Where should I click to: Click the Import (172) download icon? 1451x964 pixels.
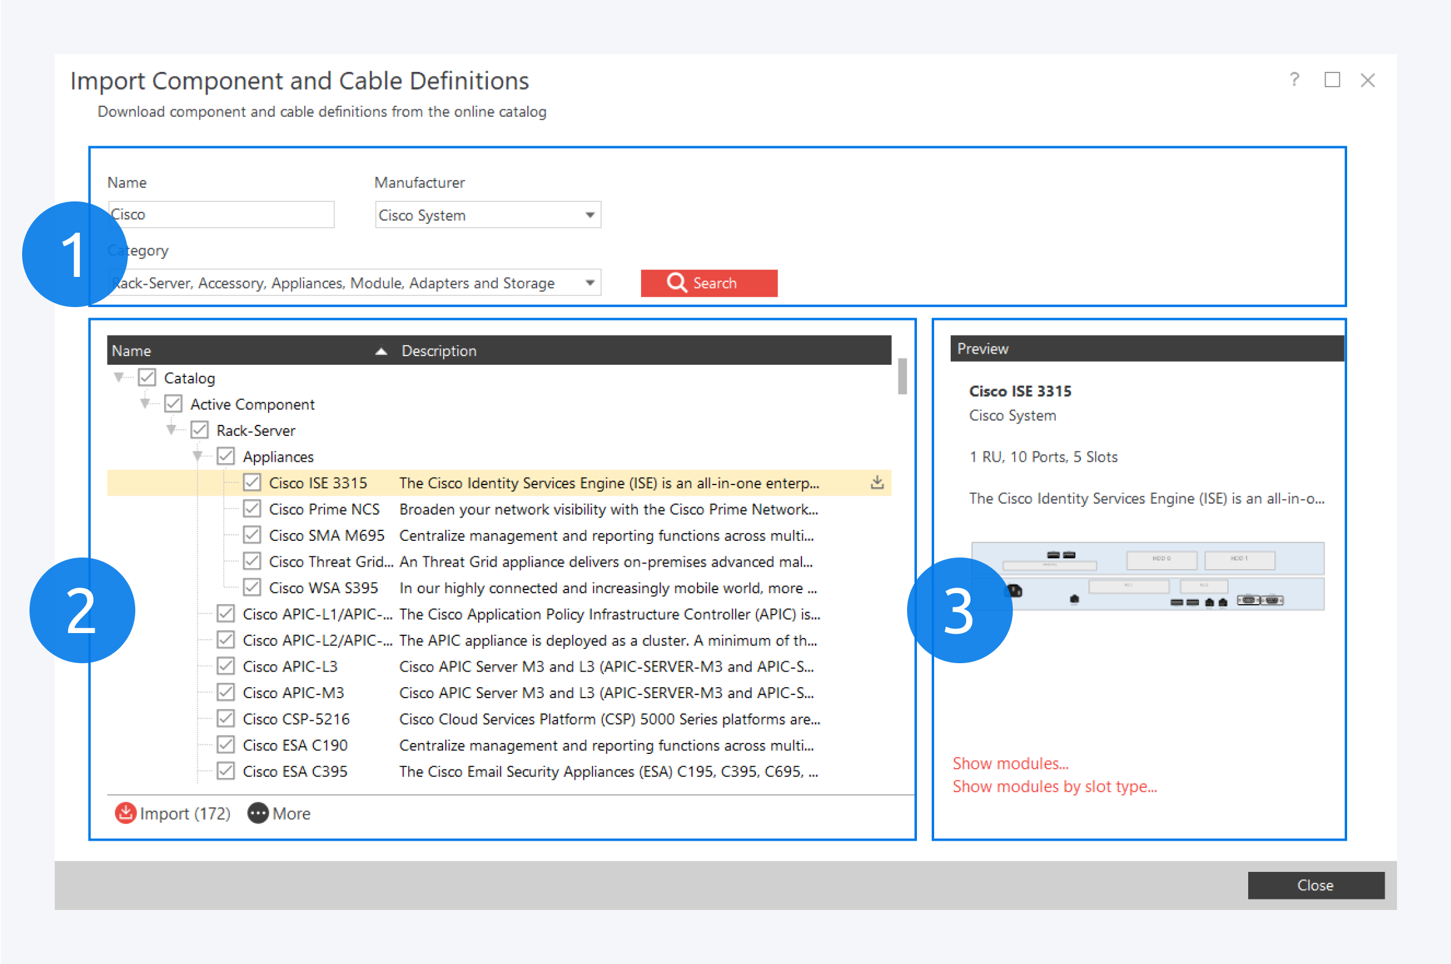click(125, 813)
